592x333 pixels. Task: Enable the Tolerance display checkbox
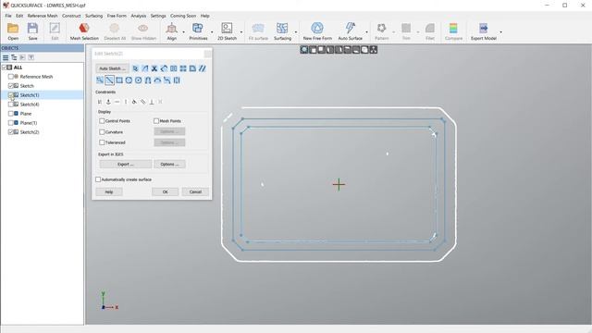[102, 142]
